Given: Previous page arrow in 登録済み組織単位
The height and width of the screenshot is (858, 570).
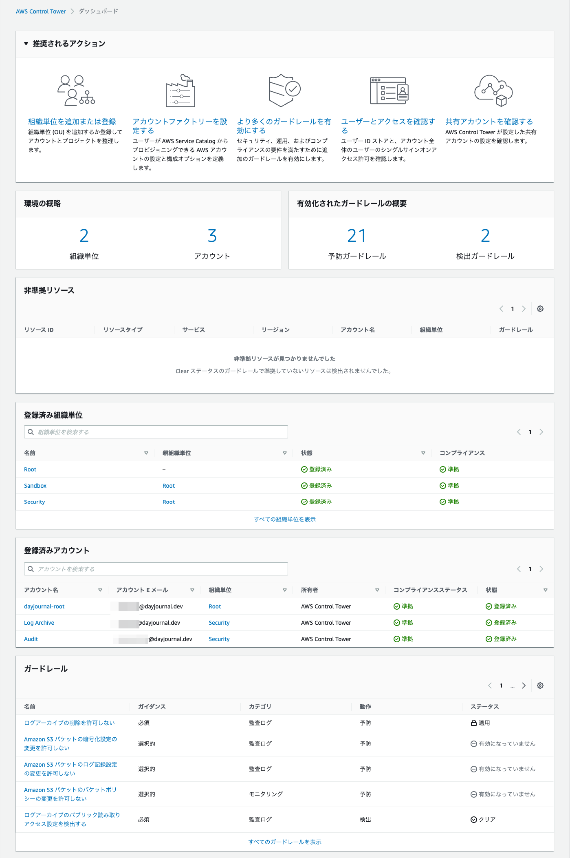Looking at the screenshot, I should (x=519, y=432).
